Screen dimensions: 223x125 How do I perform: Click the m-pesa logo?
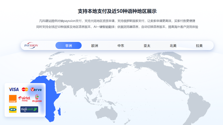(37, 99)
